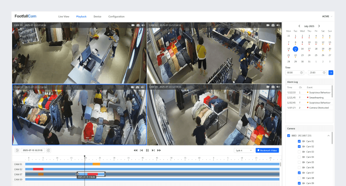Click the fast forward icon
346x186 pixels.
pyautogui.click(x=159, y=150)
